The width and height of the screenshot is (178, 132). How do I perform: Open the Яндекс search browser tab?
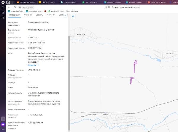[157, 2]
